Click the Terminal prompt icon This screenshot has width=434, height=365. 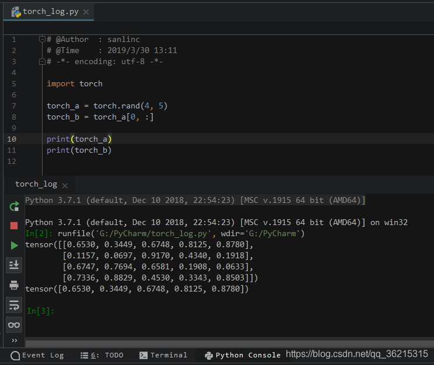tap(143, 355)
